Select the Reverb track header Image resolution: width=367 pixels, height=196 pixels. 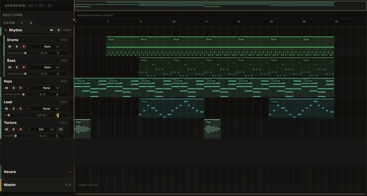(37, 172)
